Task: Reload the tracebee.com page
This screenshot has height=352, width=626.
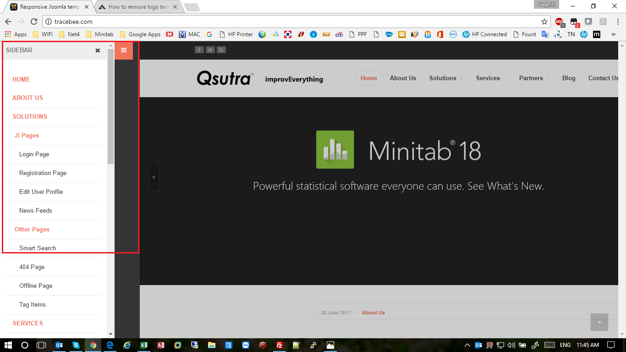Action: pyautogui.click(x=34, y=22)
